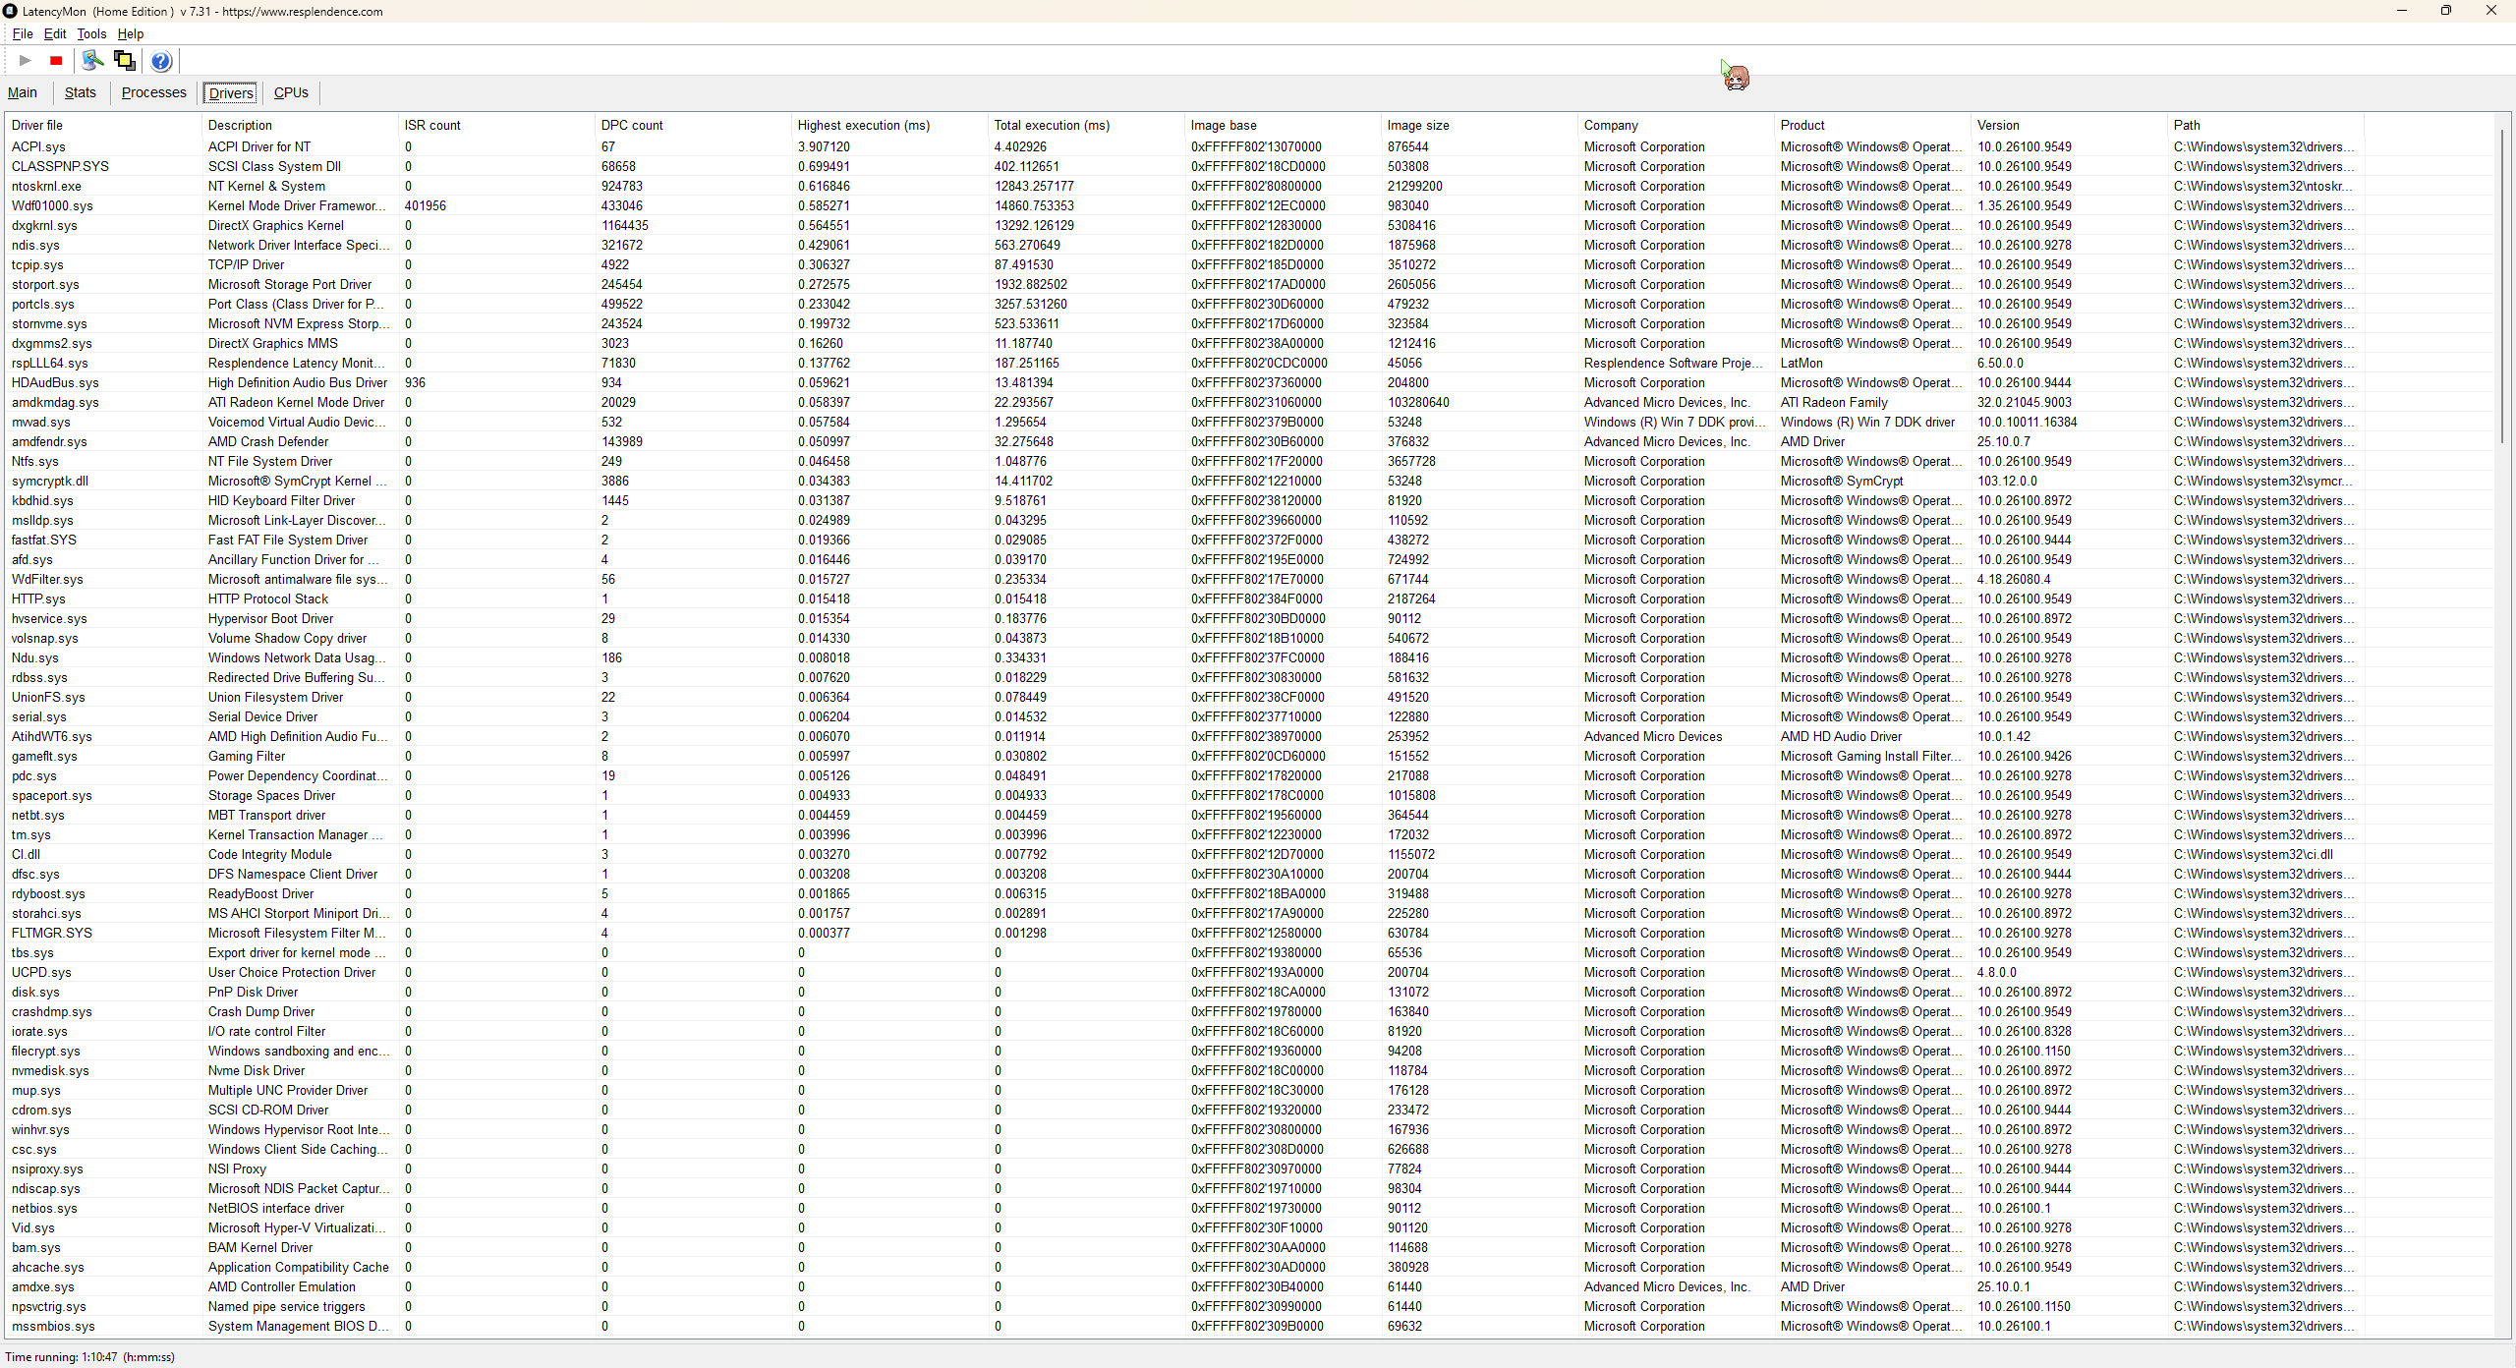Switch to the Main tab

click(x=23, y=92)
